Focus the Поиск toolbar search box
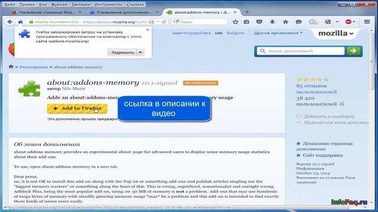The height and width of the screenshot is (212, 378). click(199, 22)
